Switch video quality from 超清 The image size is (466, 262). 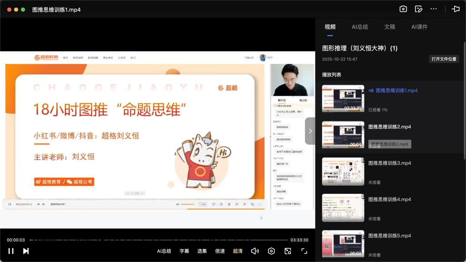(x=238, y=251)
